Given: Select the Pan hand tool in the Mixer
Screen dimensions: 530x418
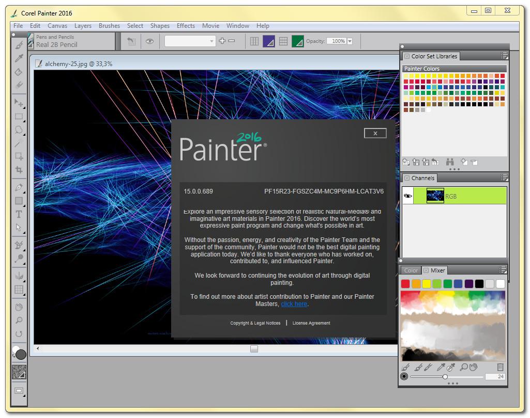Looking at the screenshot, I should 473,367.
